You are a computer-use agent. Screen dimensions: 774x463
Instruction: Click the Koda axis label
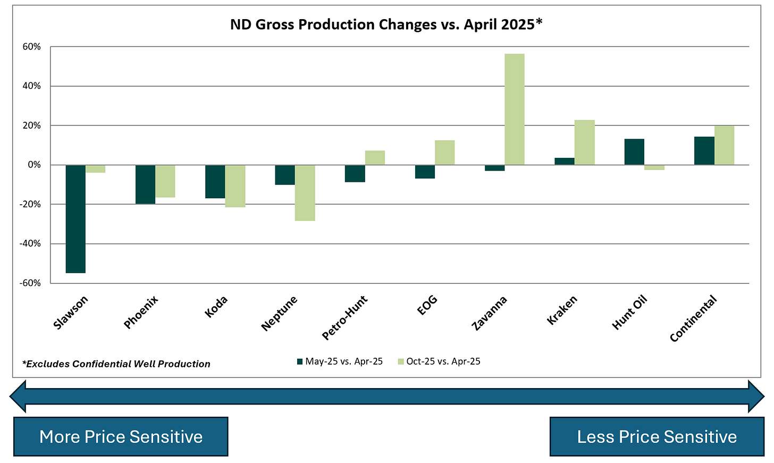(216, 307)
